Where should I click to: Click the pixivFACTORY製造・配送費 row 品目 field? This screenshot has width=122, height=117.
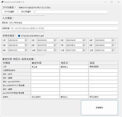(x=103, y=93)
